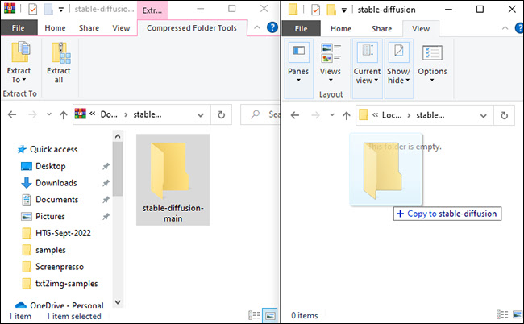
Task: Click 'Loc...' breadcrumb in right address bar
Action: [392, 115]
